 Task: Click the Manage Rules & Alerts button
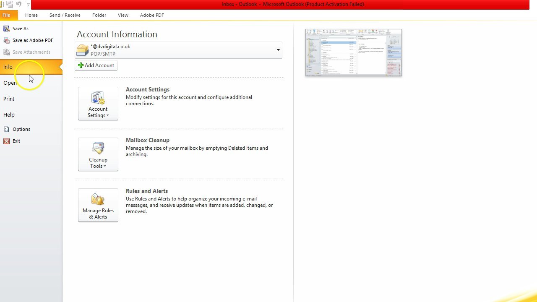[x=98, y=205]
